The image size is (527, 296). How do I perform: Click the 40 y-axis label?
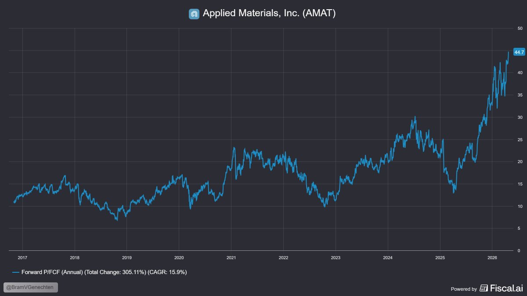pyautogui.click(x=520, y=73)
